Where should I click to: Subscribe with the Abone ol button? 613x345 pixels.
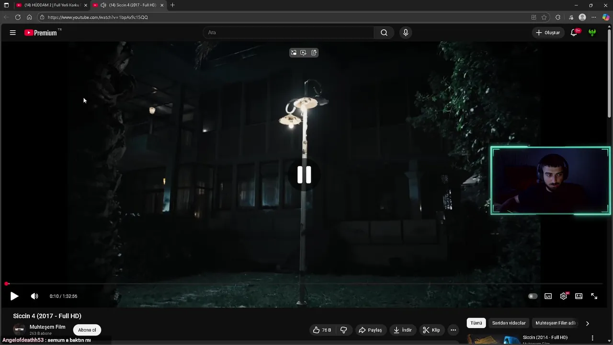87,330
